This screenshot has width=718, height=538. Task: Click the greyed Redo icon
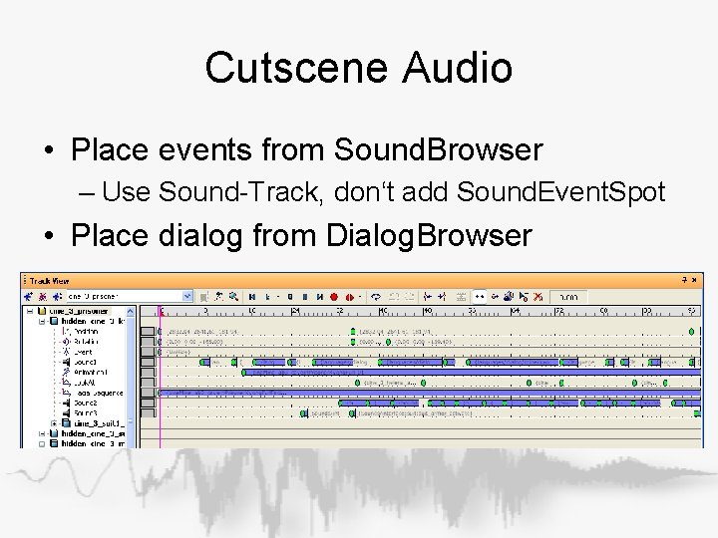coord(409,297)
